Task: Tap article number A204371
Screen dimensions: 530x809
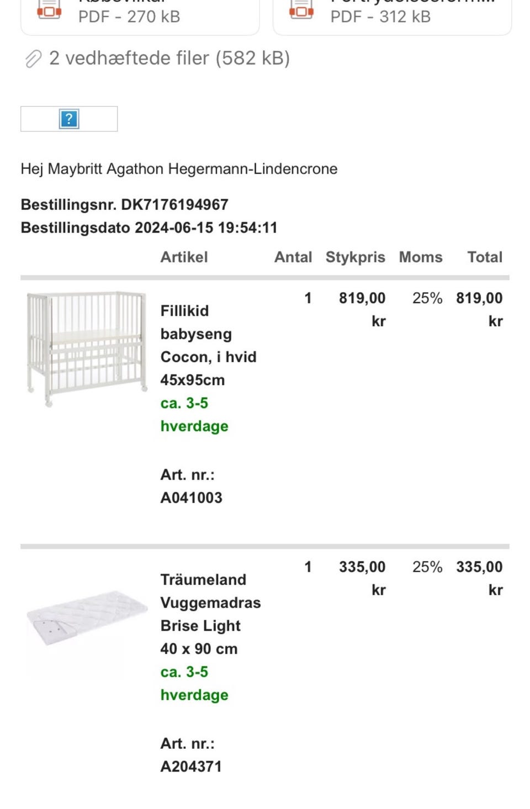Action: pyautogui.click(x=191, y=766)
